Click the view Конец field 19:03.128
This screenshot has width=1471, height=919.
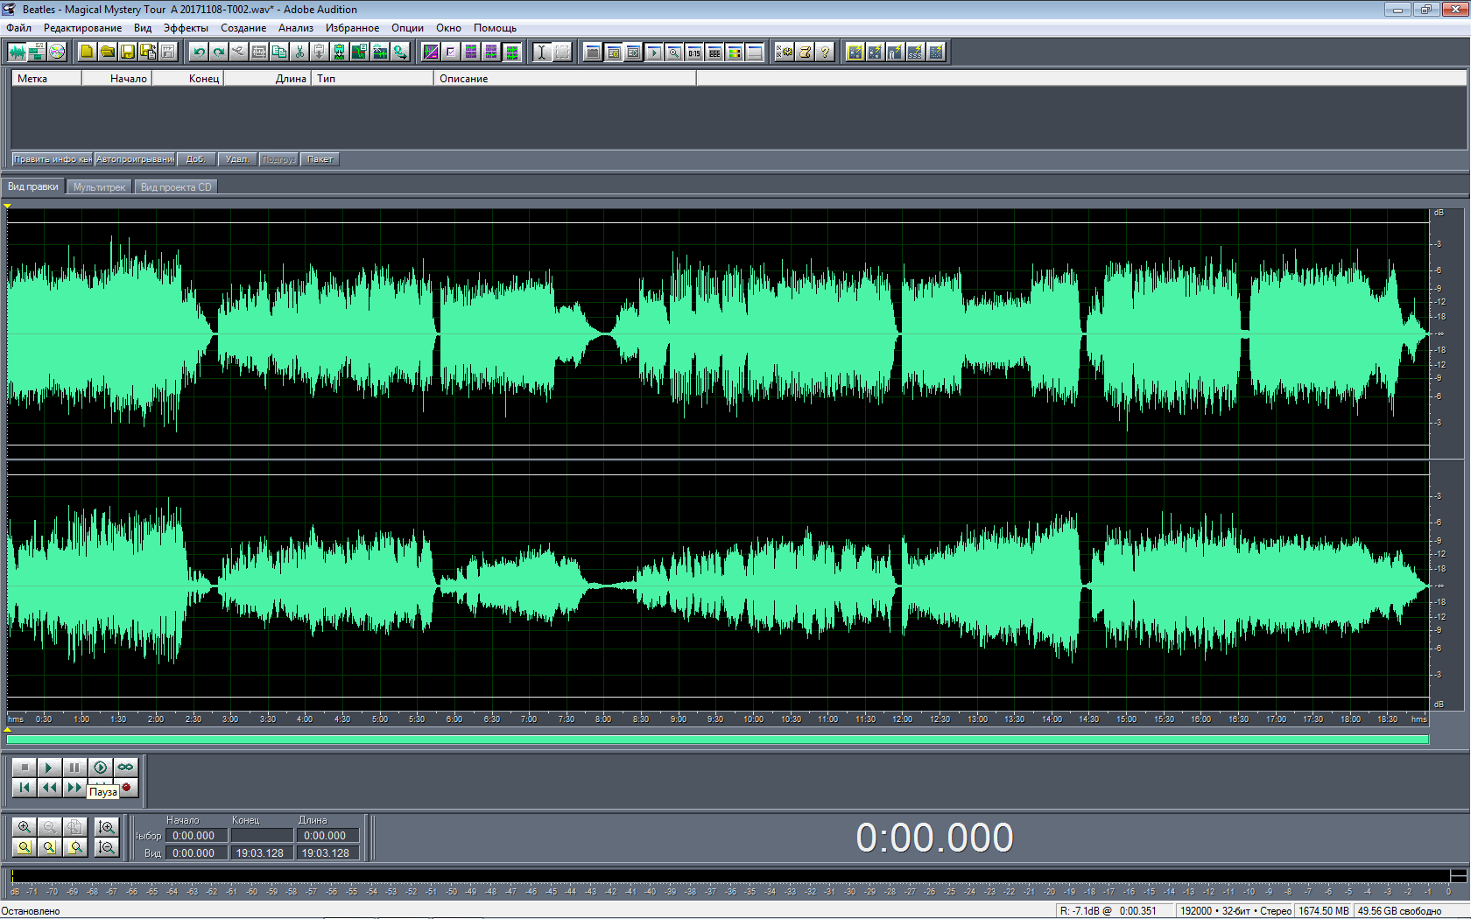coord(262,853)
